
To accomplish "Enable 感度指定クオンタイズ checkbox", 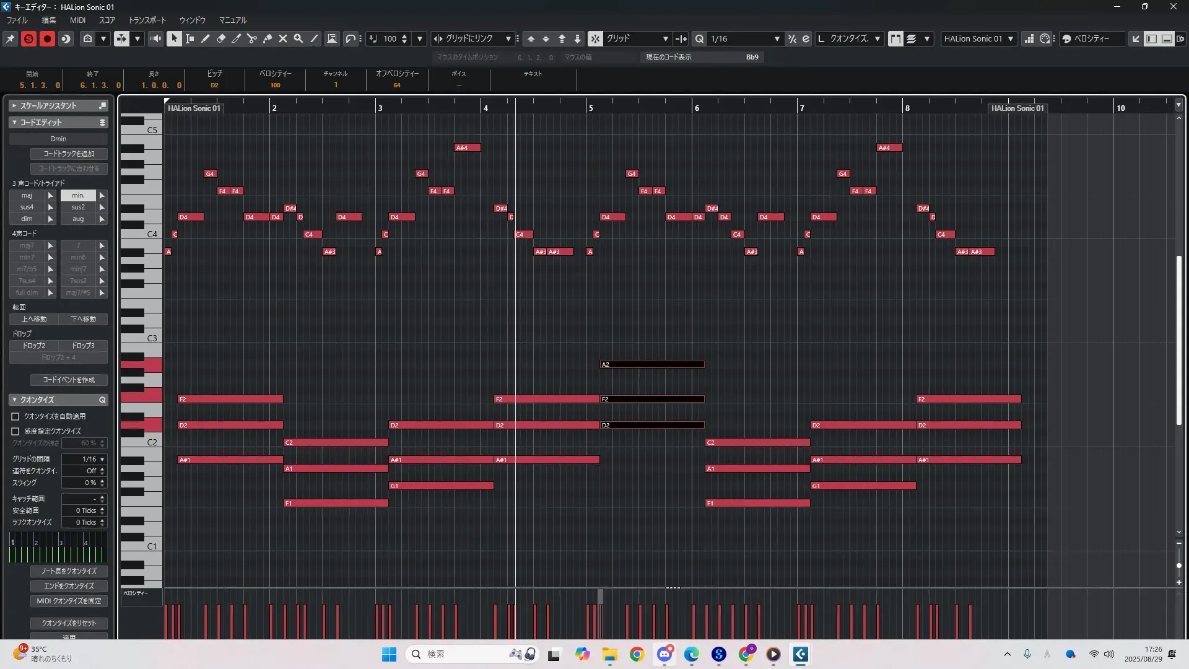I will pyautogui.click(x=15, y=431).
